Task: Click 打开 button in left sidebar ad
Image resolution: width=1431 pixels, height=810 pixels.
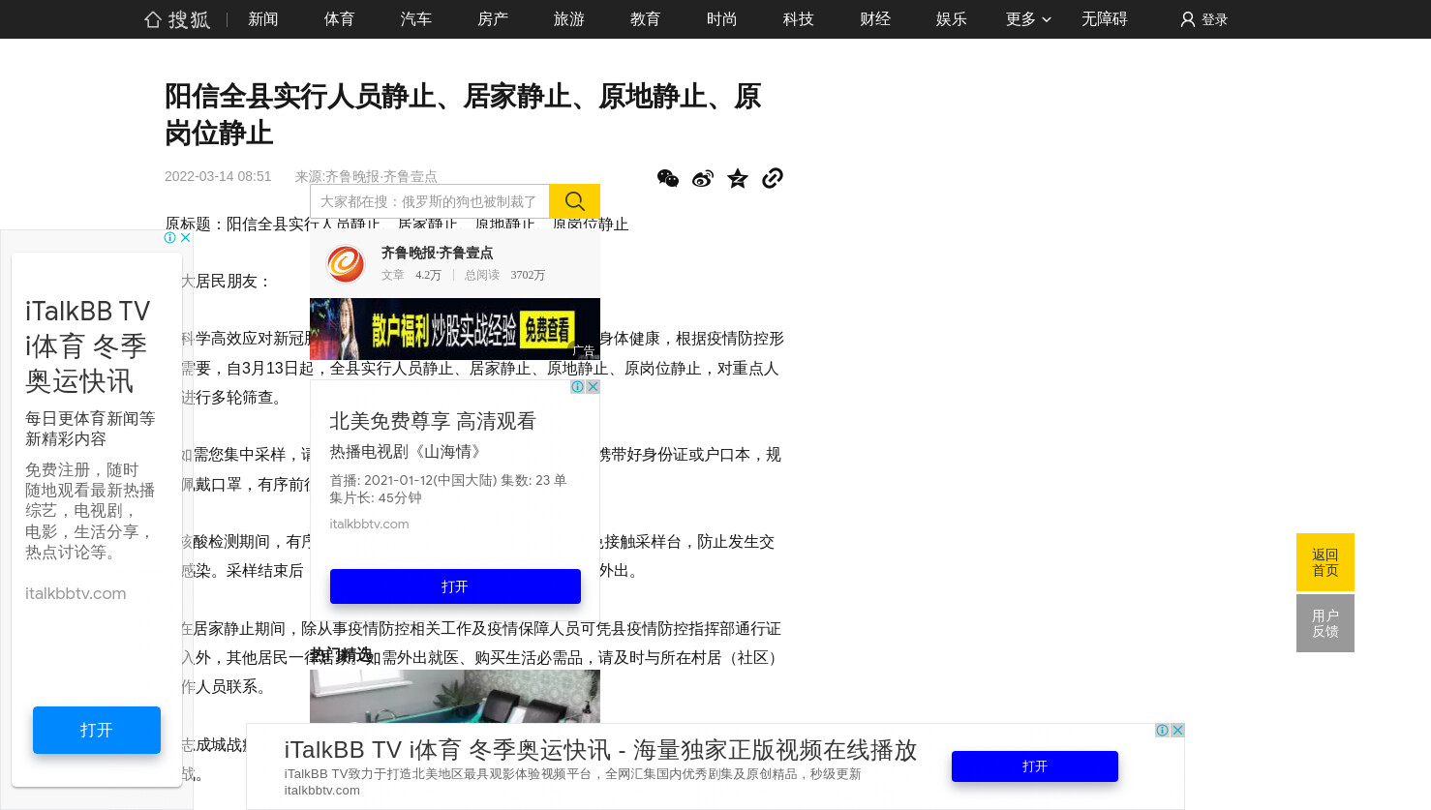Action: point(97,730)
